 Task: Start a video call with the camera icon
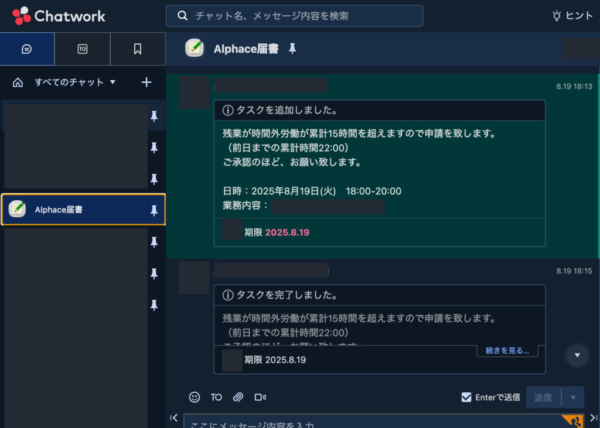click(260, 398)
